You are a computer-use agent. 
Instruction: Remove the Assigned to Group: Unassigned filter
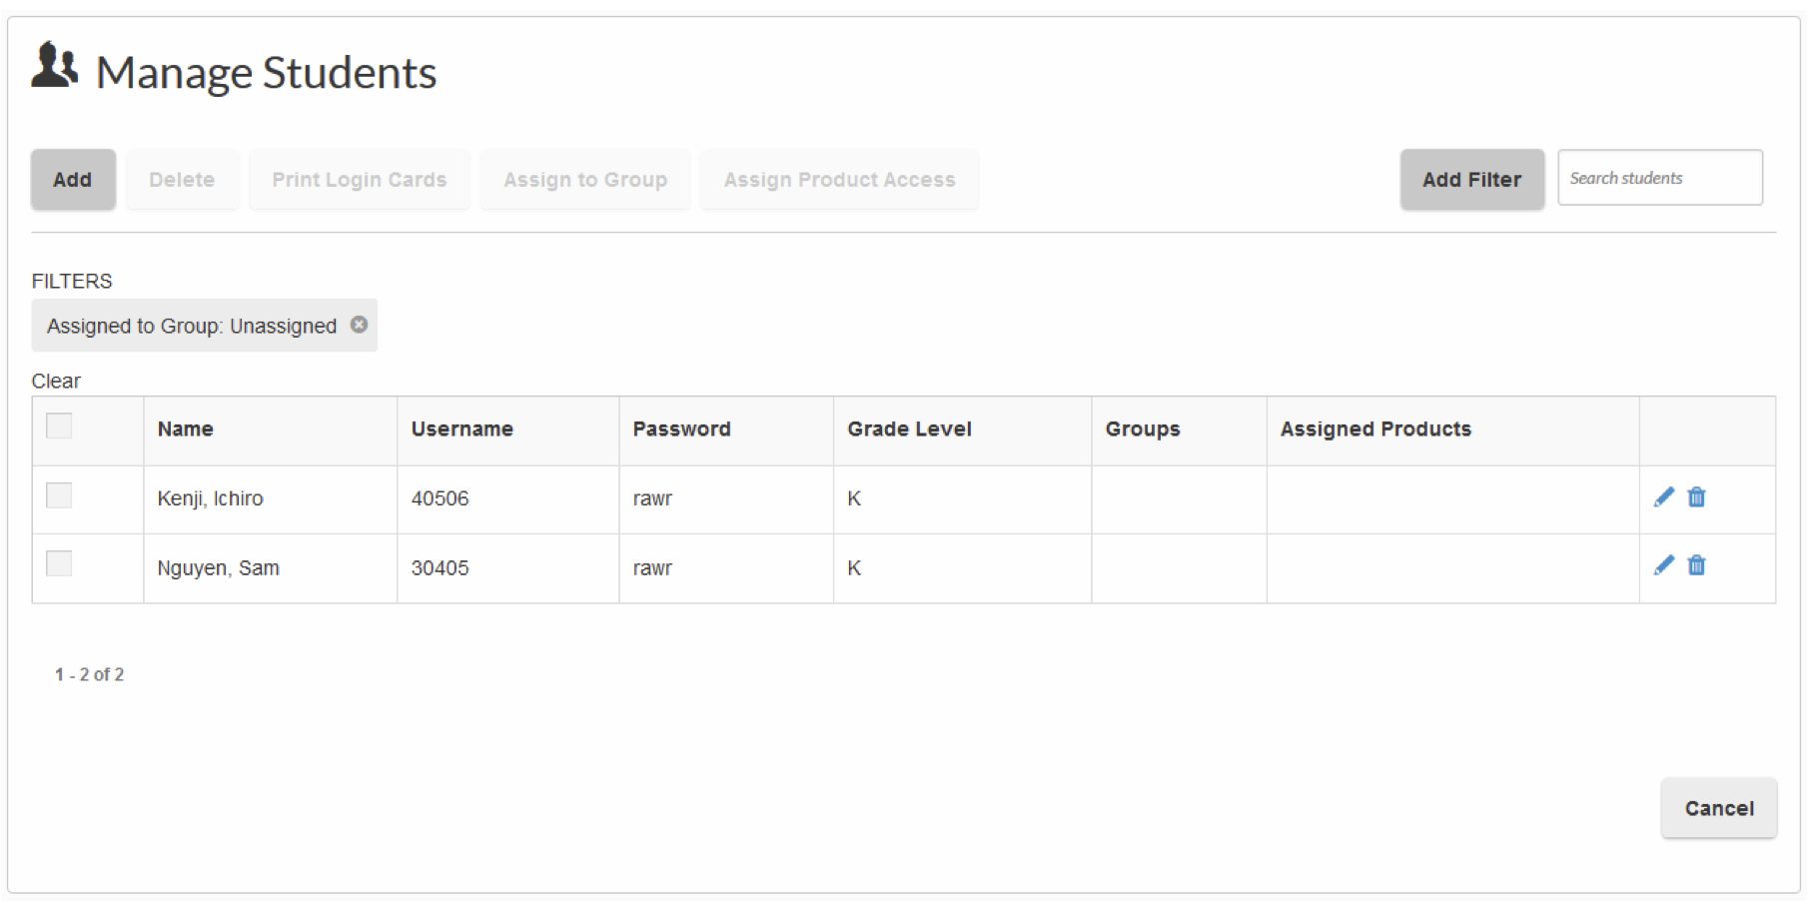[x=359, y=325]
